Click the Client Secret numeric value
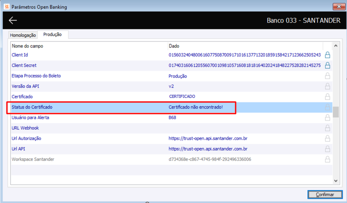The height and width of the screenshot is (203, 347). point(245,65)
